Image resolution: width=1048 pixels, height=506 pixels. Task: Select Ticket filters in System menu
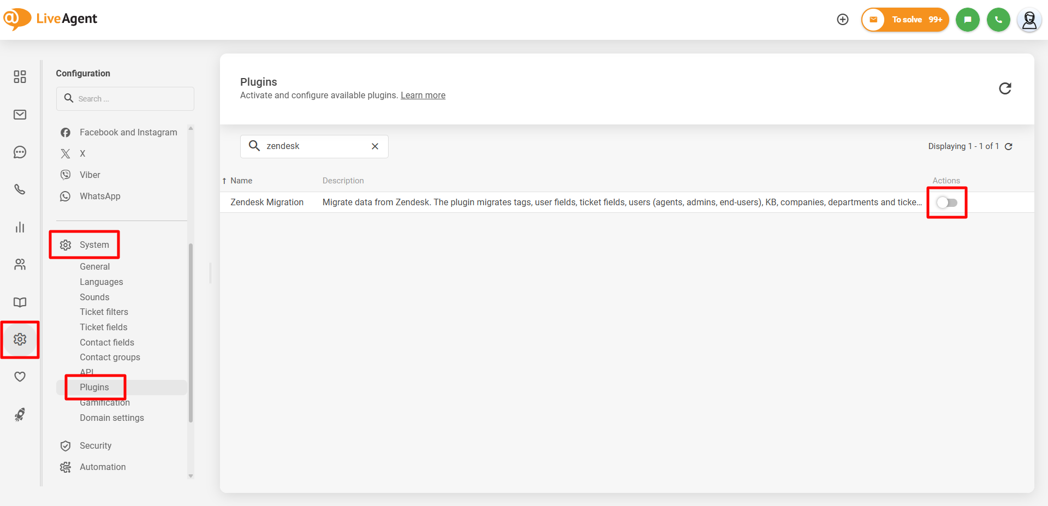pos(104,312)
